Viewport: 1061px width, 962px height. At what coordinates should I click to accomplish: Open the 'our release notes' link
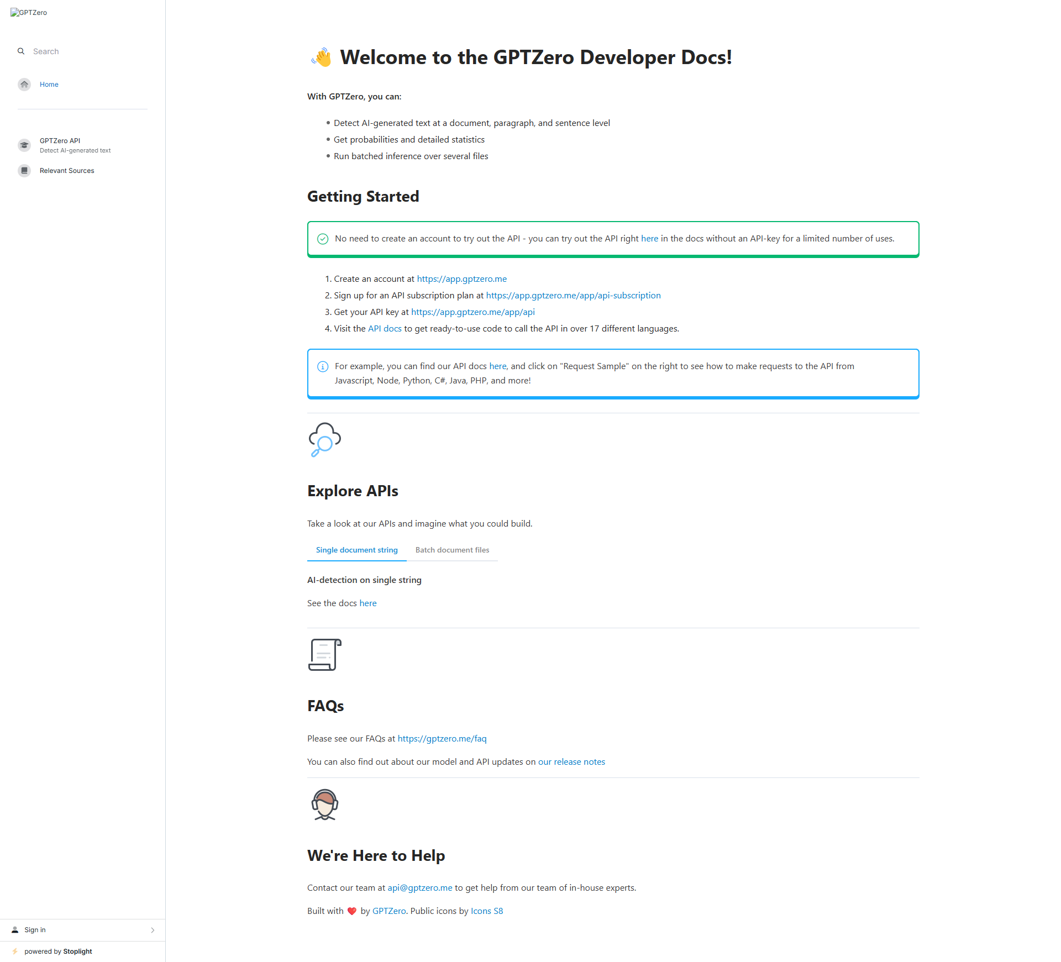(x=571, y=762)
